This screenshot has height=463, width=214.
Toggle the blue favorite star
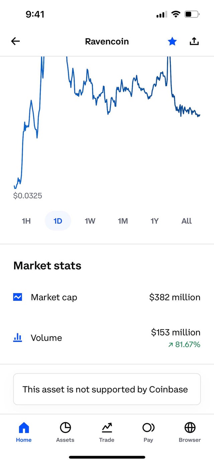pyautogui.click(x=172, y=41)
